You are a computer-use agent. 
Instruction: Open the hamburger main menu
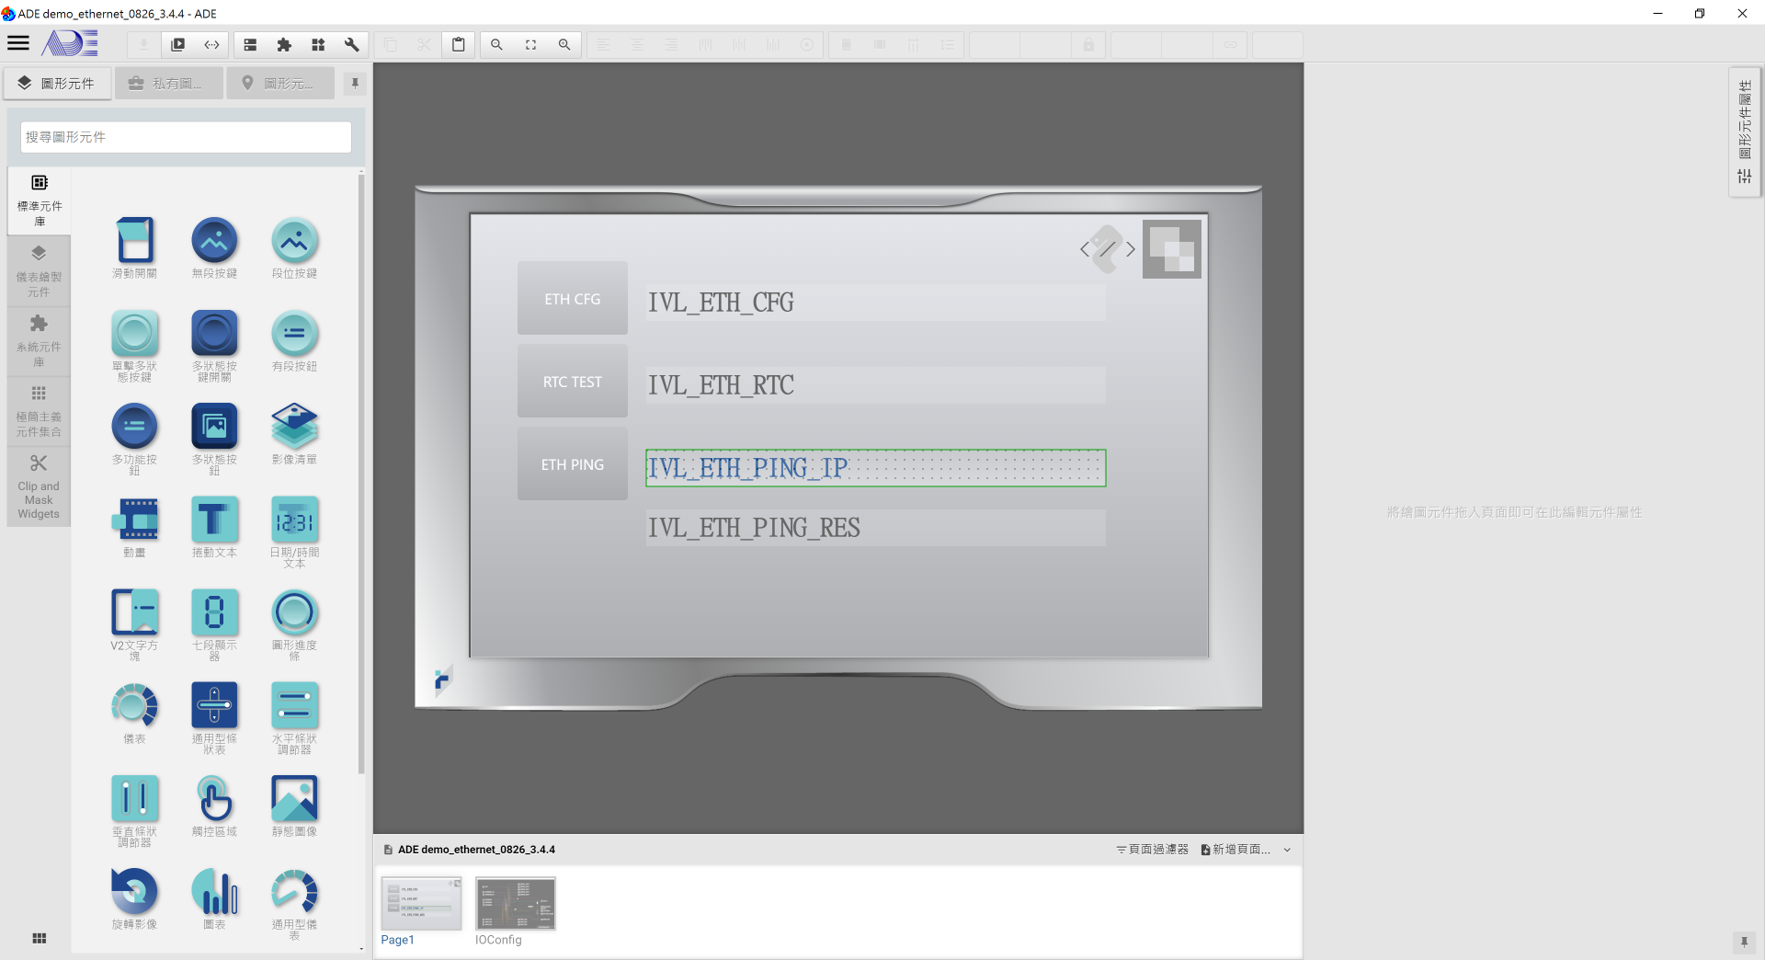(18, 43)
